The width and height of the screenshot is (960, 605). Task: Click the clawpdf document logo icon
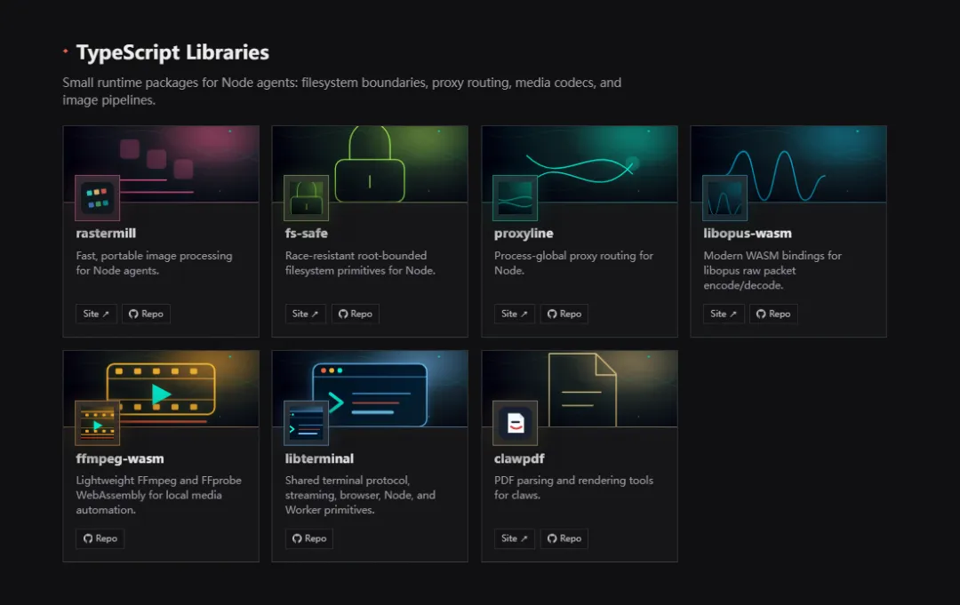click(x=515, y=423)
